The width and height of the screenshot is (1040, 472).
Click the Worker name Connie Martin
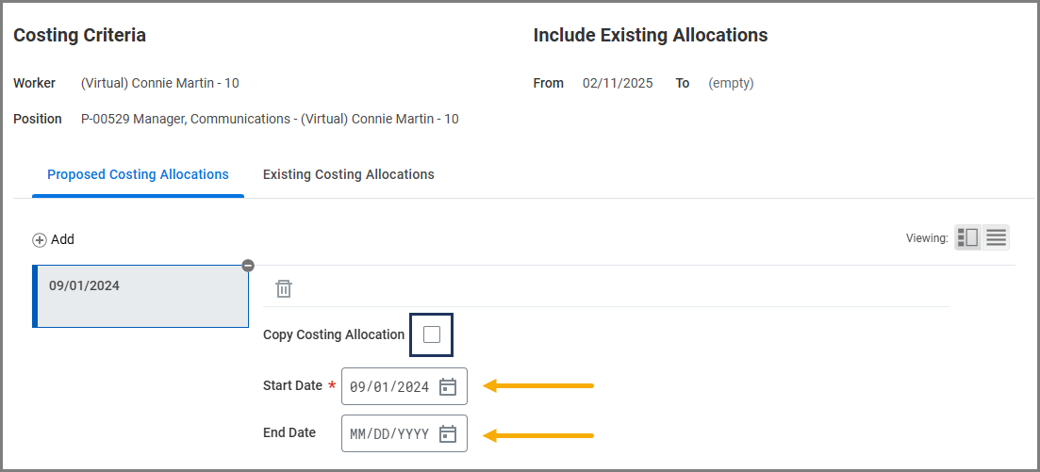click(x=160, y=83)
